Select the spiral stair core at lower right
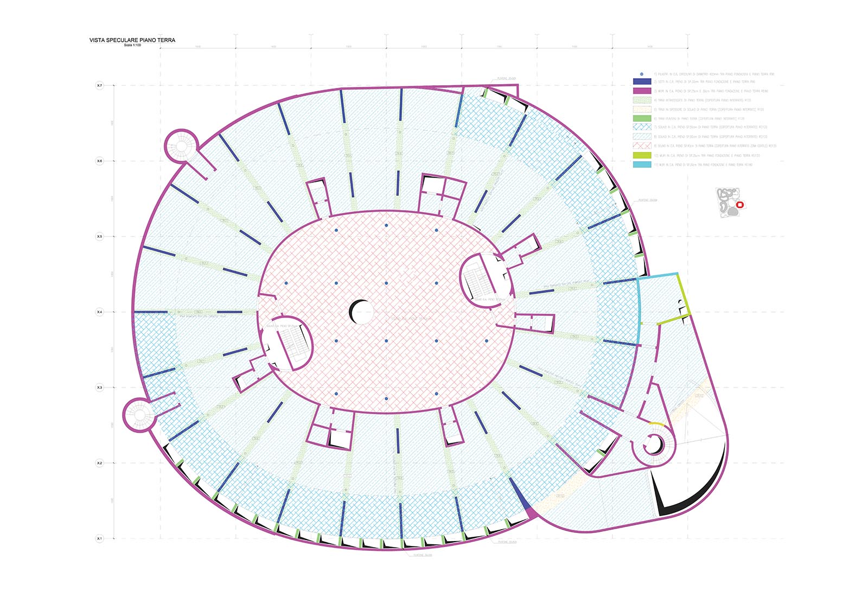The height and width of the screenshot is (597, 868). [x=654, y=445]
